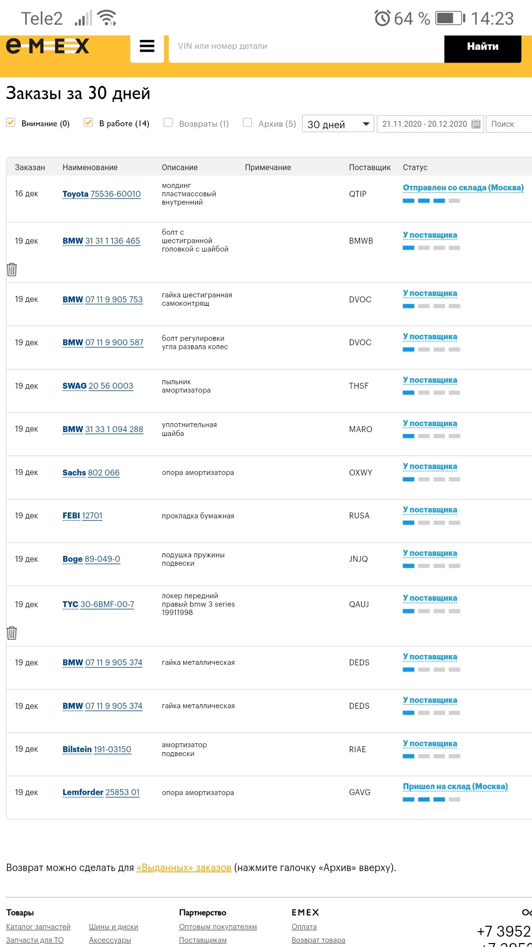Focus the VIN или номер детали field
The image size is (532, 947).
[305, 46]
